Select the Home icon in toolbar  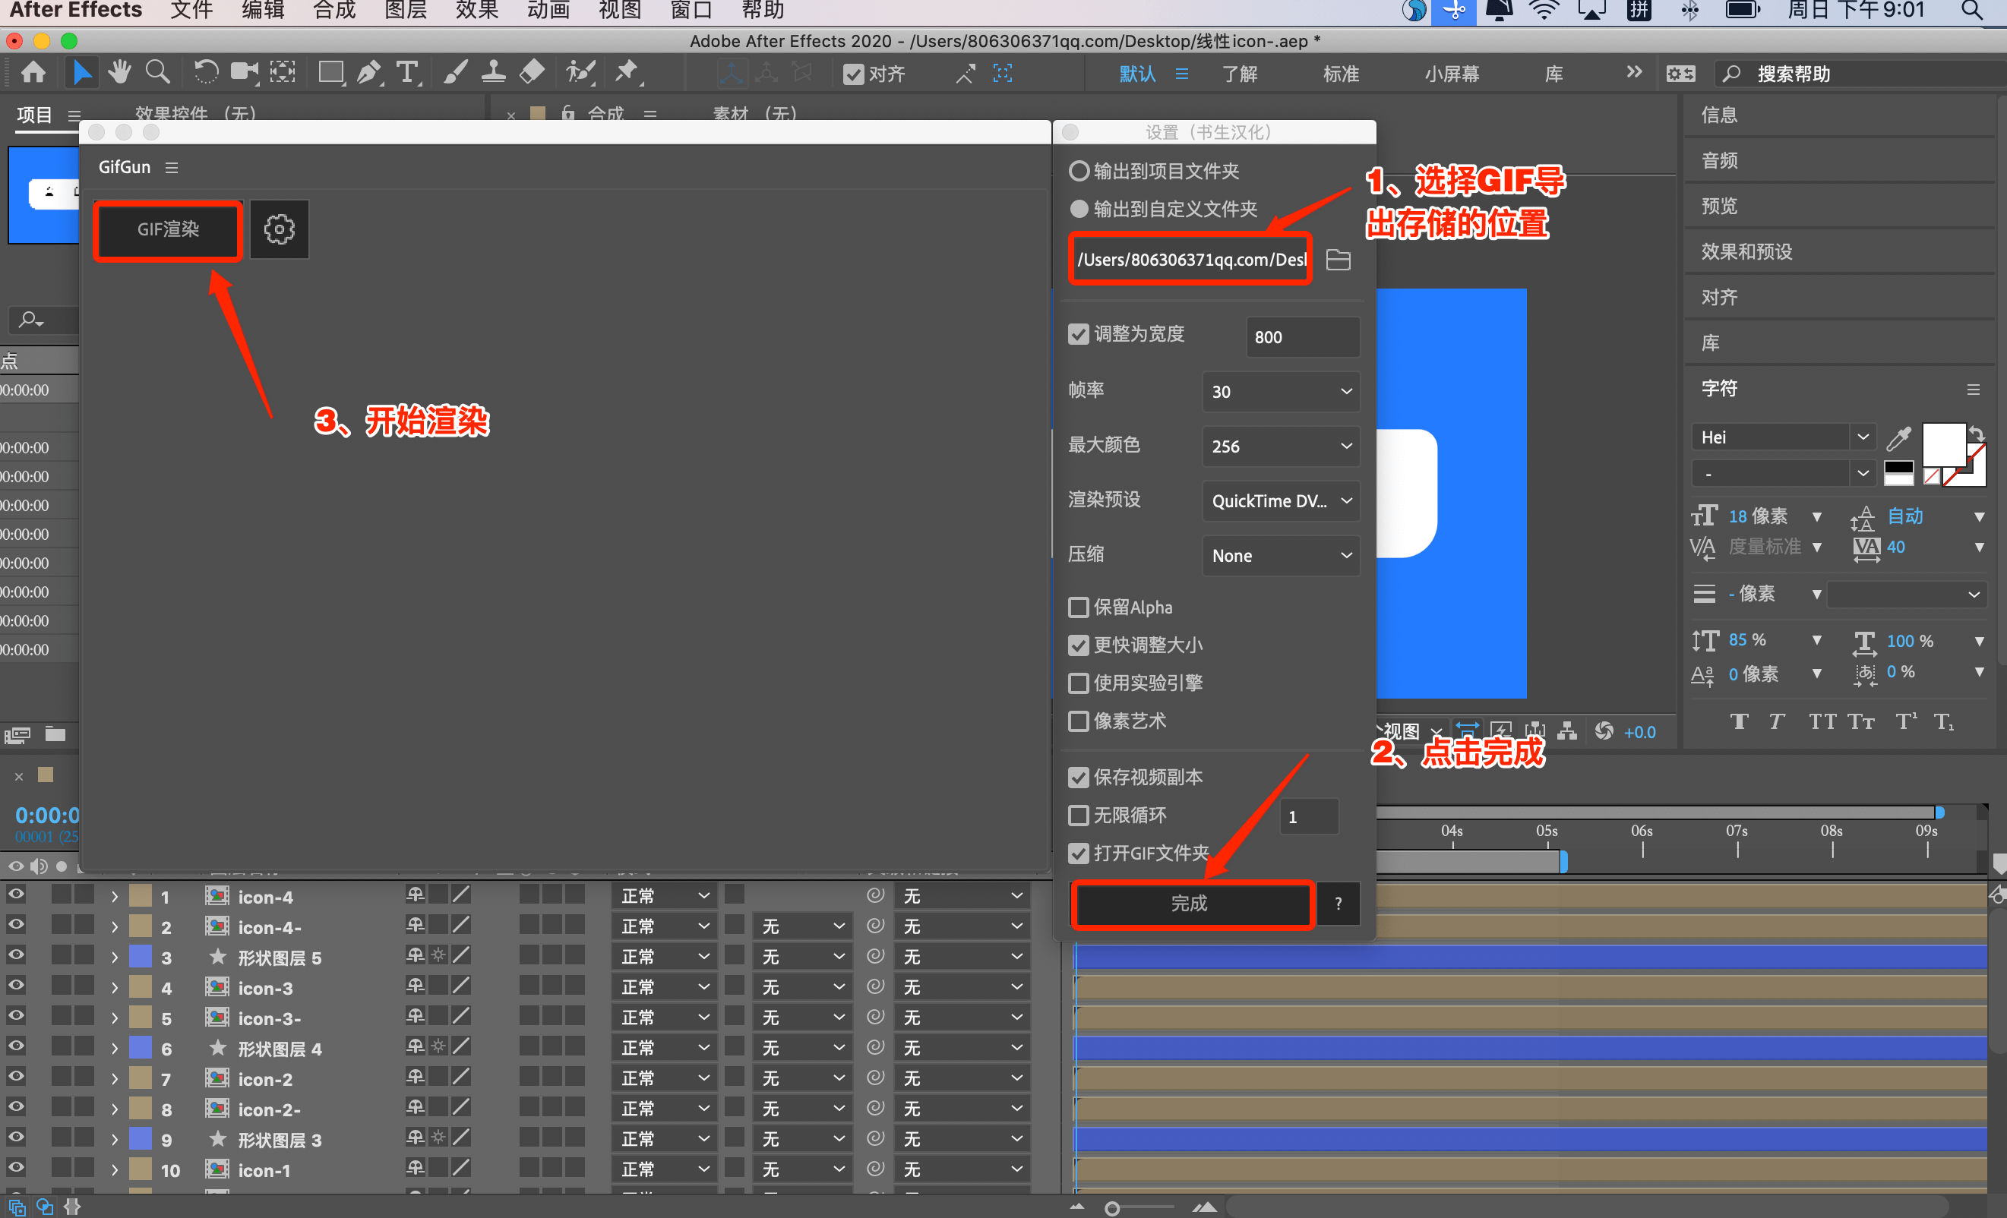(33, 73)
